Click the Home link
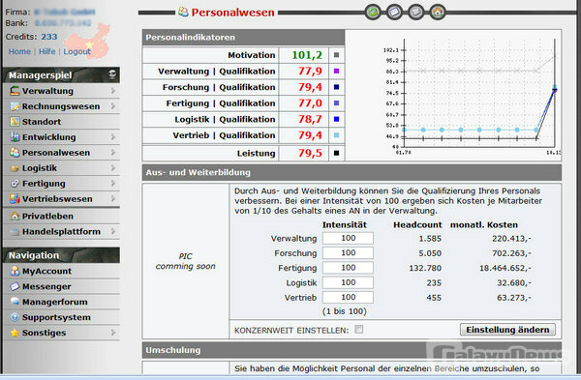 pyautogui.click(x=19, y=51)
